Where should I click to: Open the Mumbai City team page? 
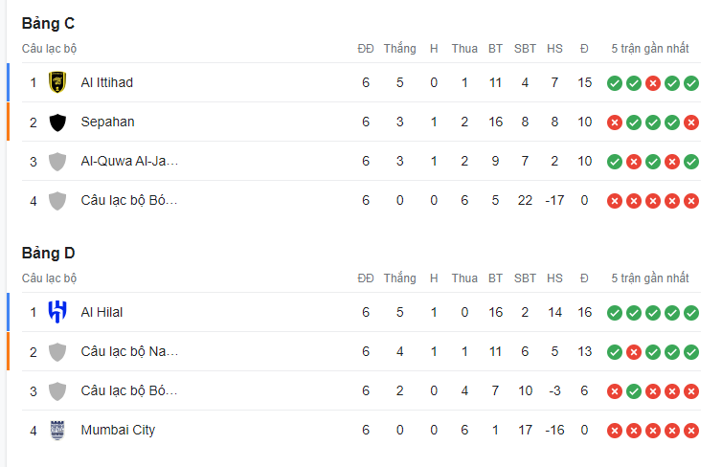[118, 430]
